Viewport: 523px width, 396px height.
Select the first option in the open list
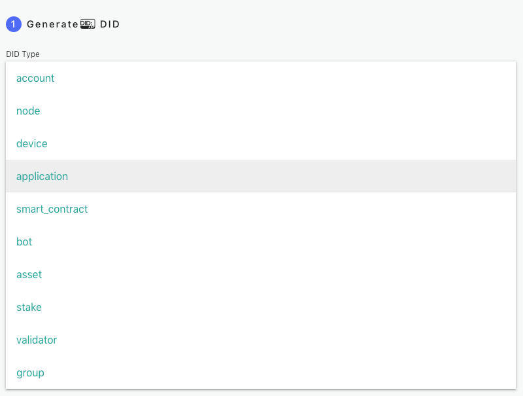[x=35, y=78]
